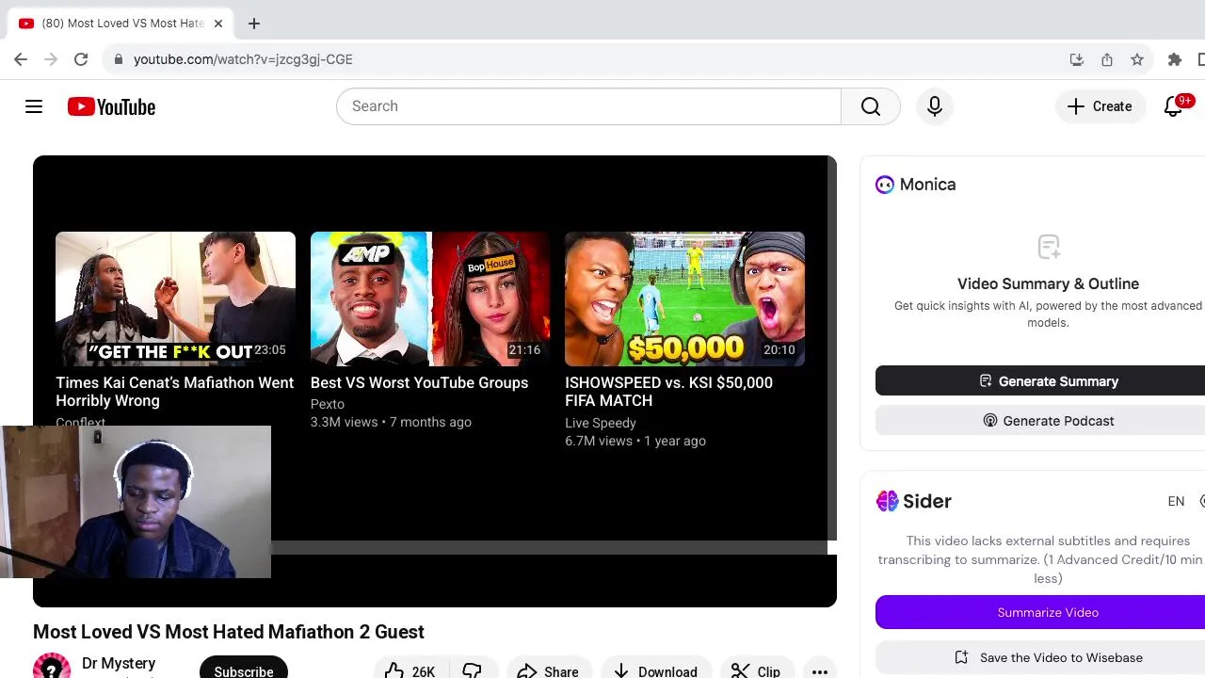Open the Dr Mystery channel name
Image resolution: width=1205 pixels, height=678 pixels.
119,664
